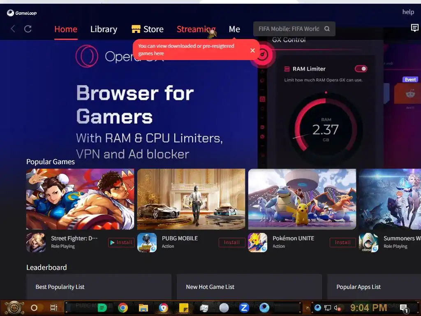
Task: Toggle the RAM Limiter switch
Action: pos(361,69)
